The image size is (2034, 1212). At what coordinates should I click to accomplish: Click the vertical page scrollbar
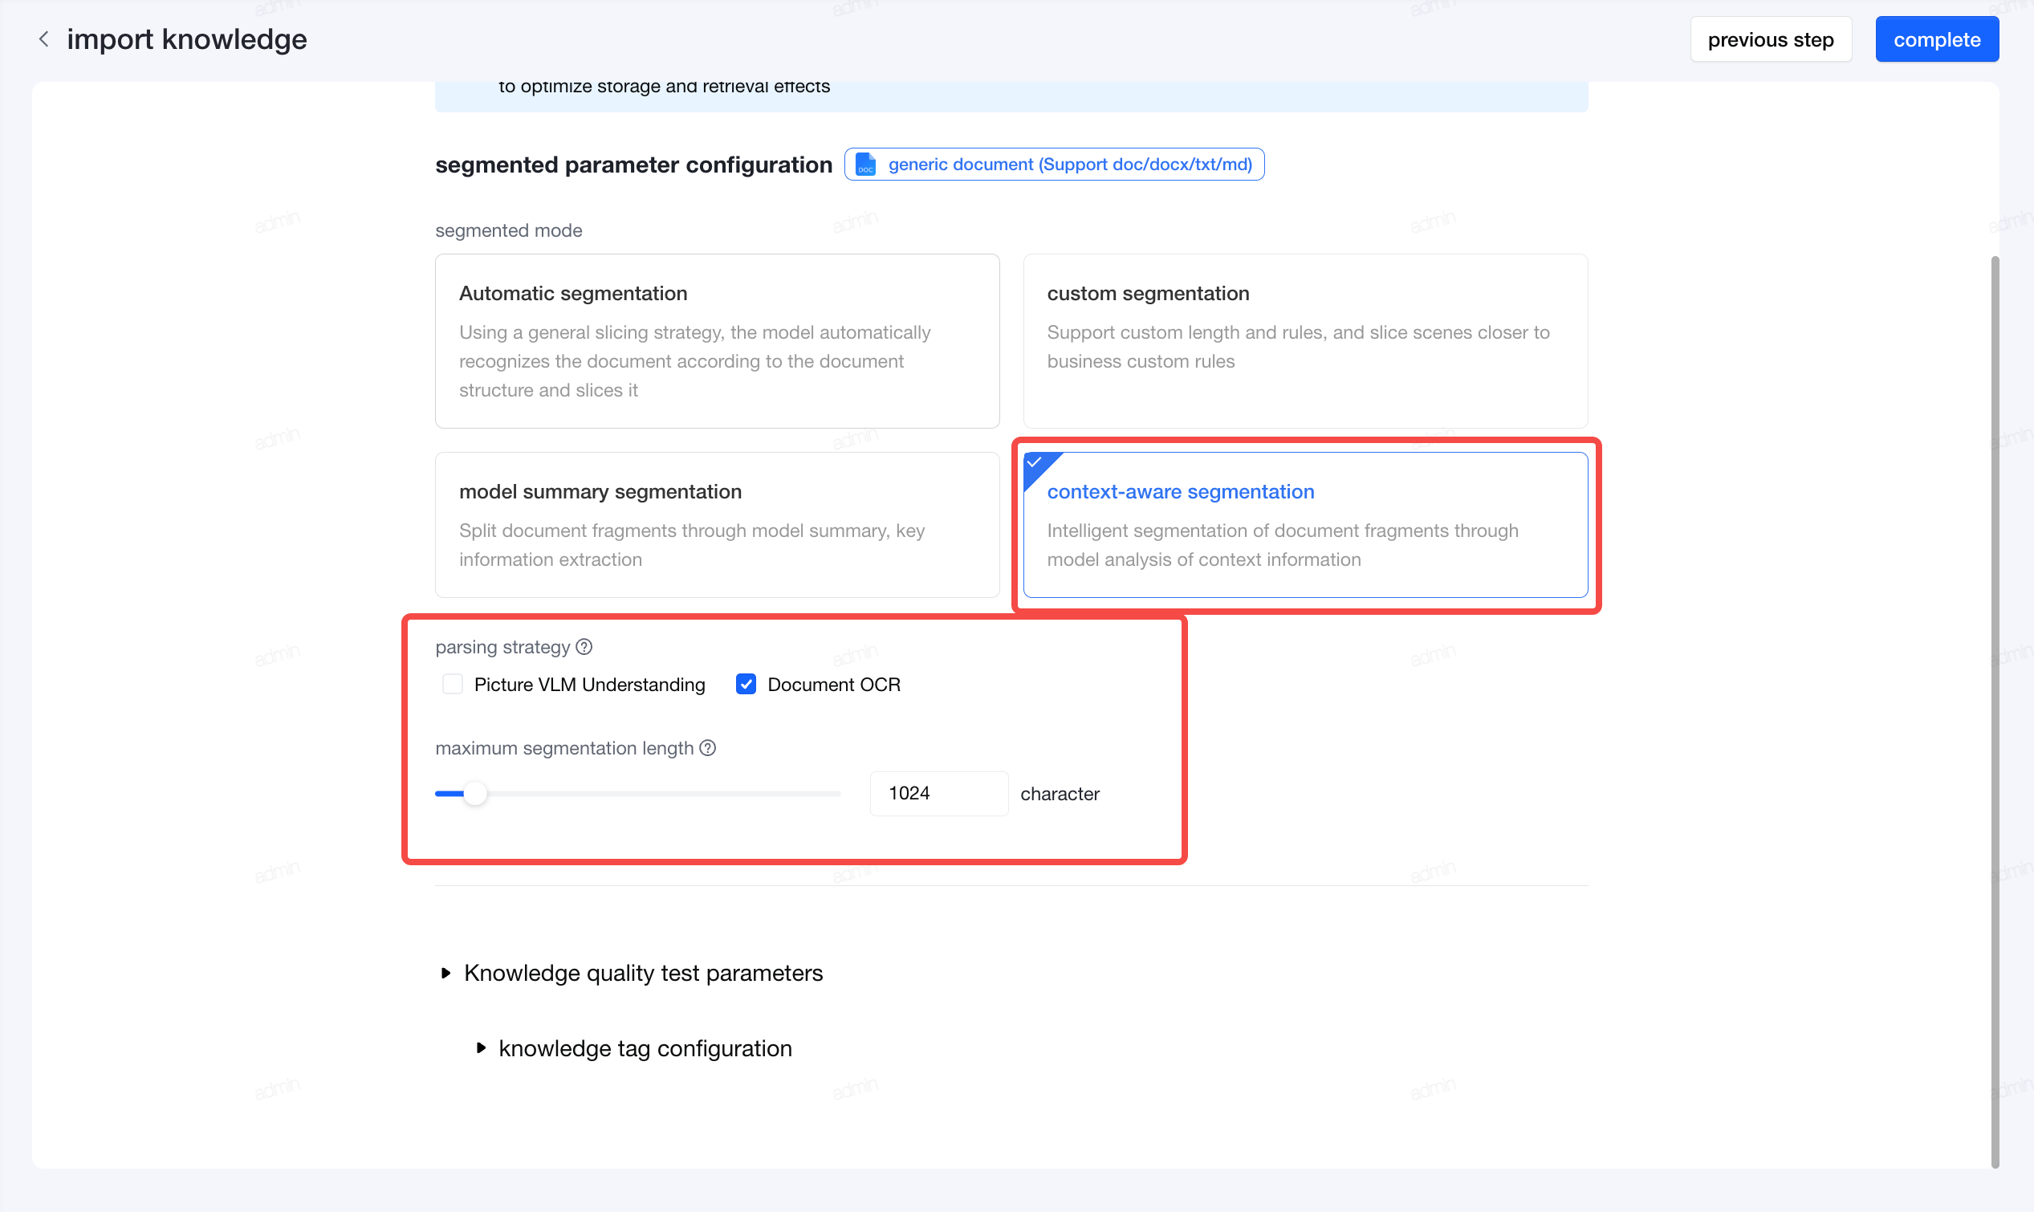pyautogui.click(x=1995, y=710)
